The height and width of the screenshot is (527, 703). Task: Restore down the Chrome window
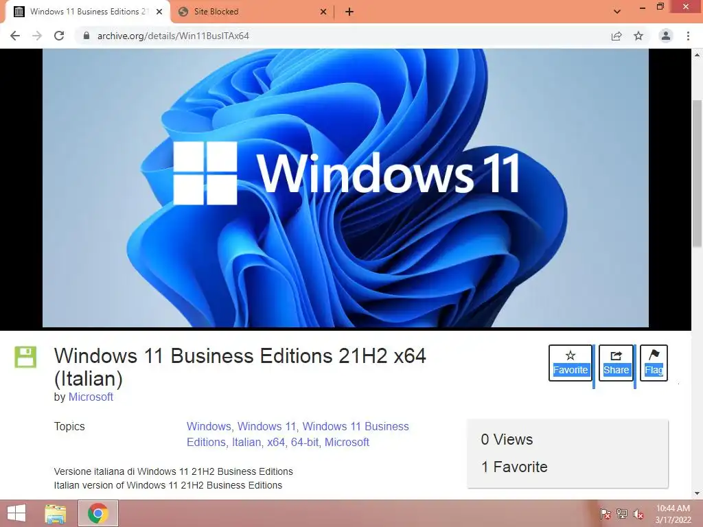pyautogui.click(x=660, y=7)
